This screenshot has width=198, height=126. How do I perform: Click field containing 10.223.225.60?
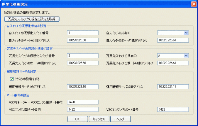[x=83, y=40]
